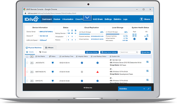Click the OS health status icon

click(146, 36)
